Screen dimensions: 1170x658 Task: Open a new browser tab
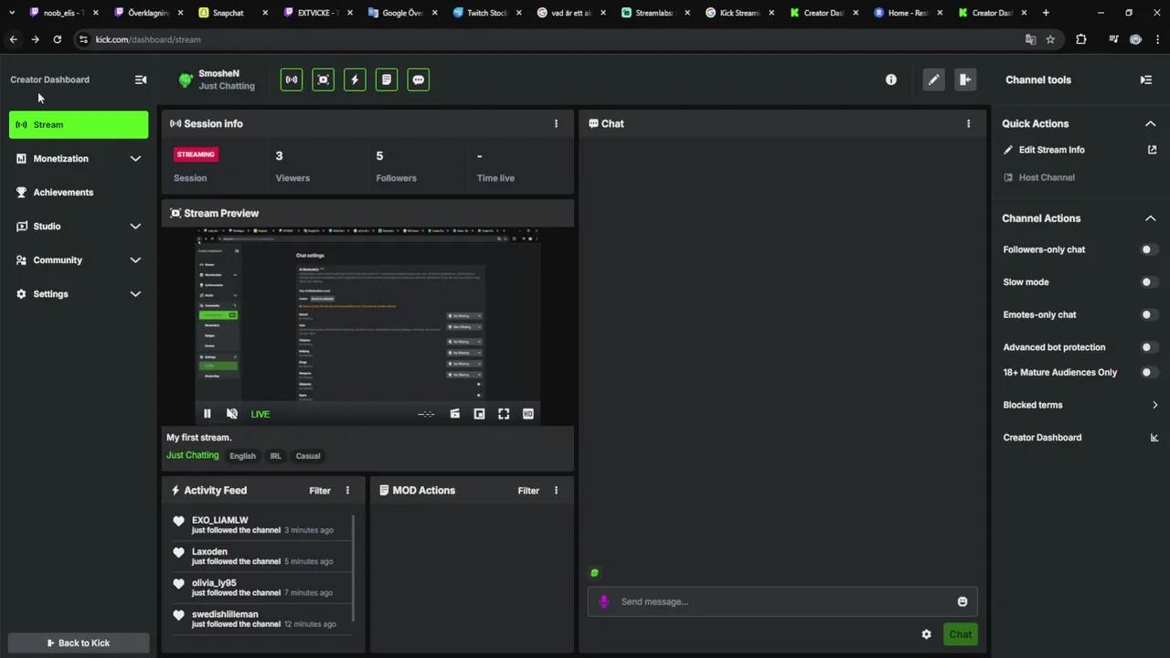[x=1046, y=13]
